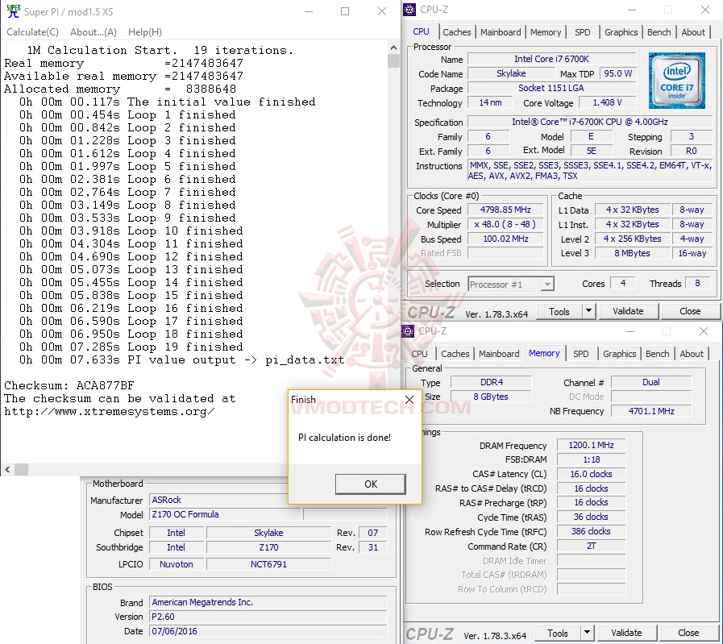This screenshot has width=723, height=644.
Task: Click Close button in top CPU-Z window
Action: click(690, 311)
